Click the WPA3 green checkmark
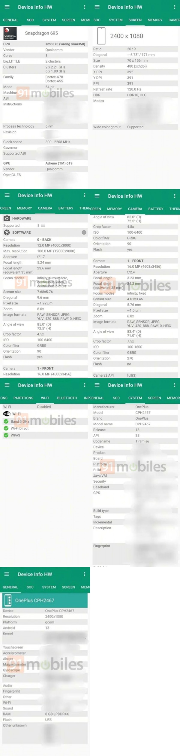This screenshot has width=180, height=756. pos(6,435)
